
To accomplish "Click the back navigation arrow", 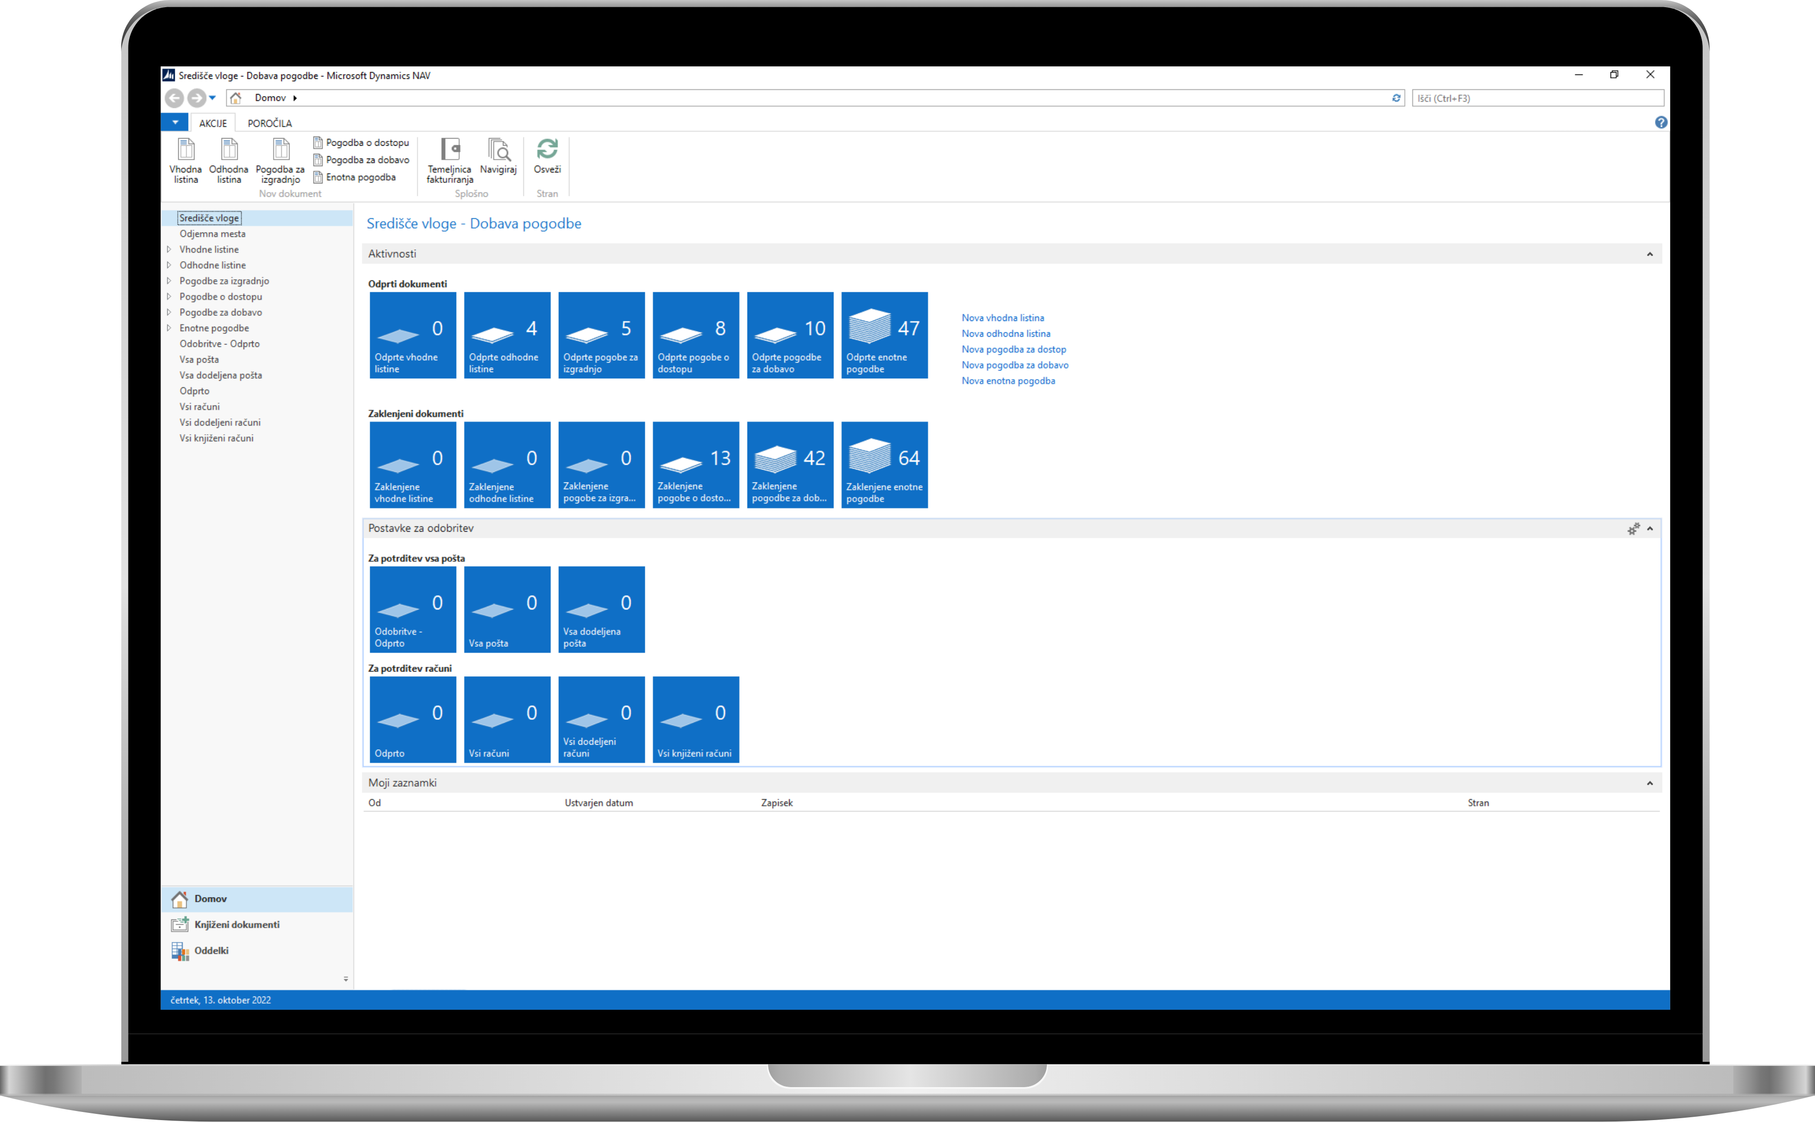I will click(x=174, y=98).
